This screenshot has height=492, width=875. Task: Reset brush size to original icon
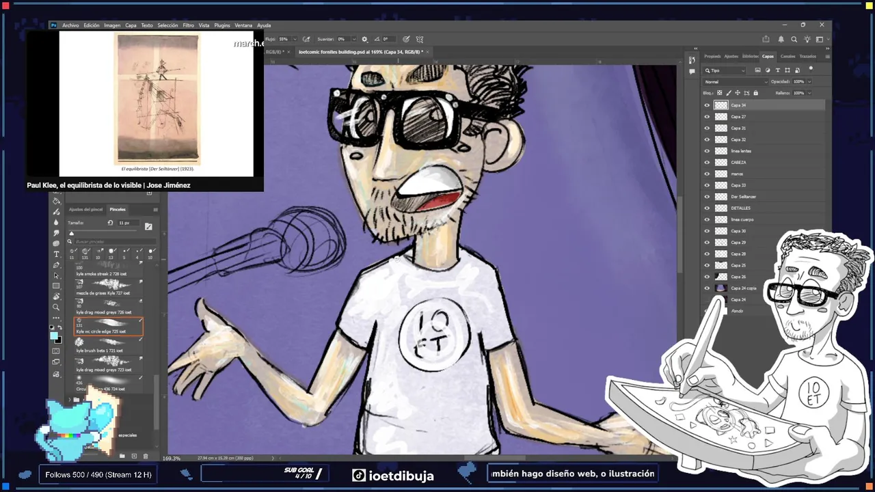110,223
